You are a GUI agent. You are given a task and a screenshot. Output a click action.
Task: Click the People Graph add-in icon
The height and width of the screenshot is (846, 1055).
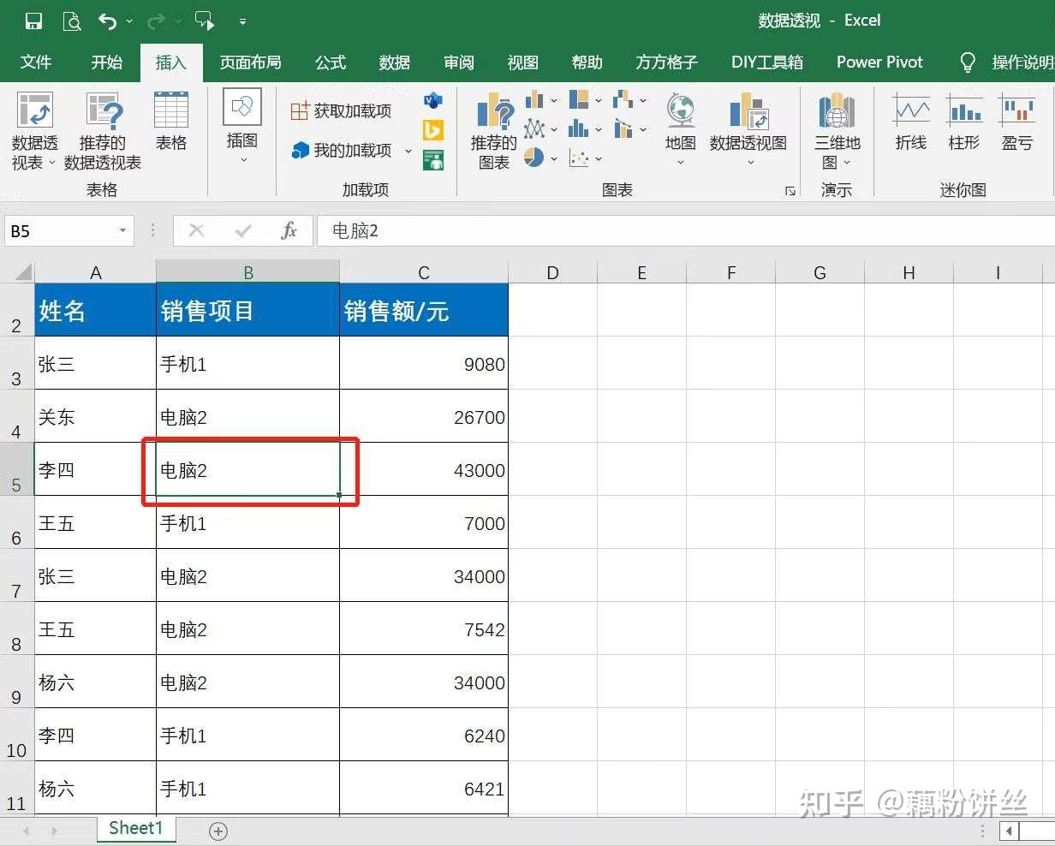coord(433,160)
